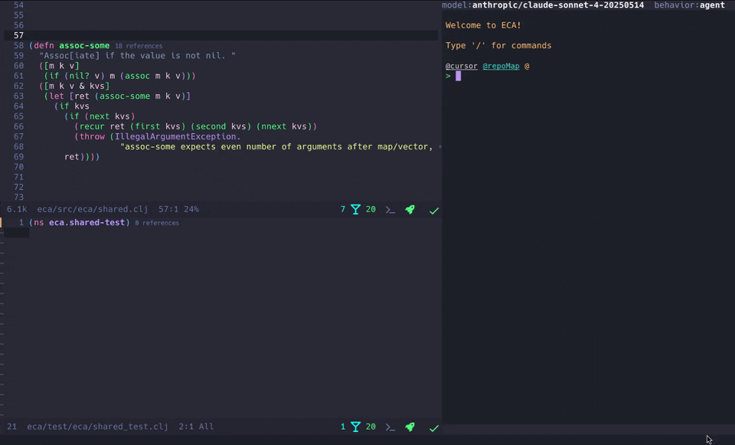This screenshot has width=735, height=445.
Task: Click '(if (nil? v)' on line 61
Action: click(x=74, y=76)
